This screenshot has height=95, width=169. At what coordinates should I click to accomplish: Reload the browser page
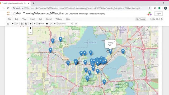[x=8, y=8]
